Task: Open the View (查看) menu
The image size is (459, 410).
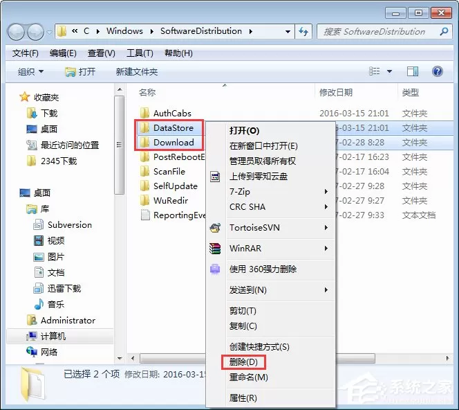Action: coord(102,53)
